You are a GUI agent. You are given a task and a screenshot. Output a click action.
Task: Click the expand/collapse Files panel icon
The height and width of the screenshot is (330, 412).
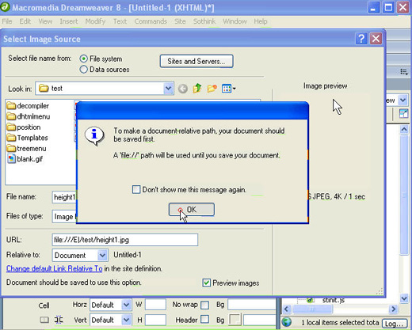point(403,113)
